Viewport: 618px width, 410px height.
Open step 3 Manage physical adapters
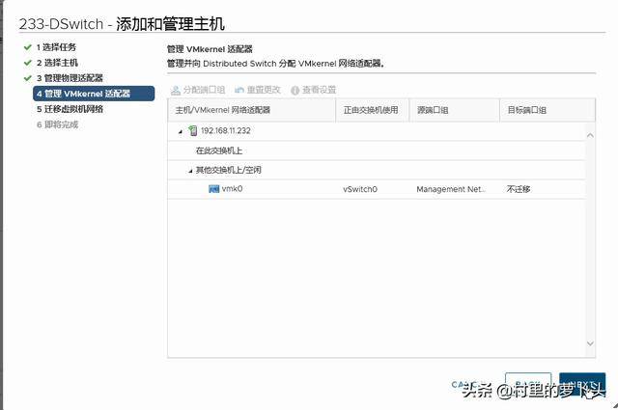(x=72, y=77)
